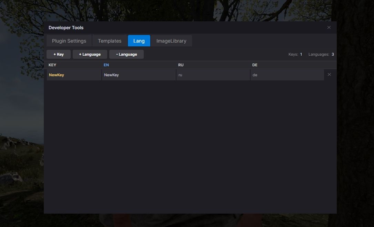Open the Templates tab
The height and width of the screenshot is (227, 374).
pos(109,41)
